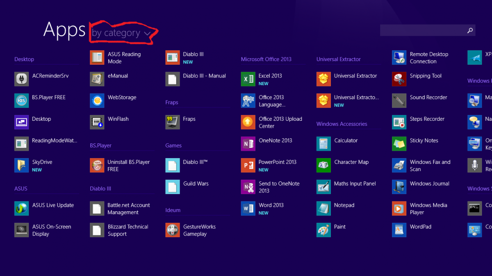Click the search magnifier icon
This screenshot has height=276, width=492.
[470, 30]
